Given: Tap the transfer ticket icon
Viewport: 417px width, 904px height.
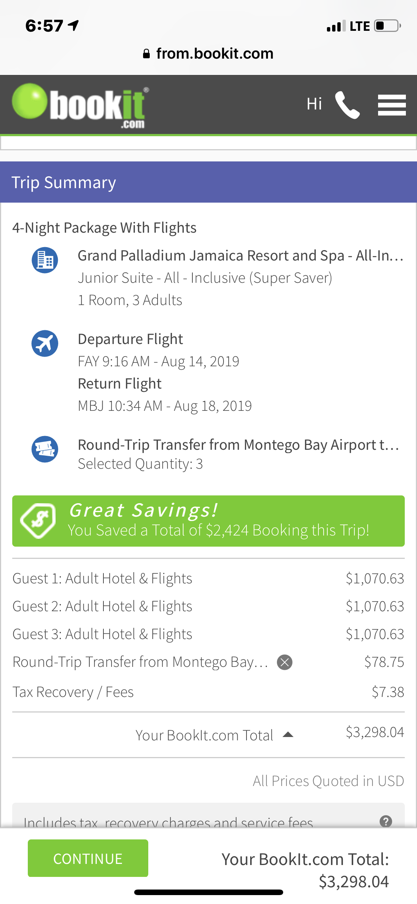Looking at the screenshot, I should [45, 449].
